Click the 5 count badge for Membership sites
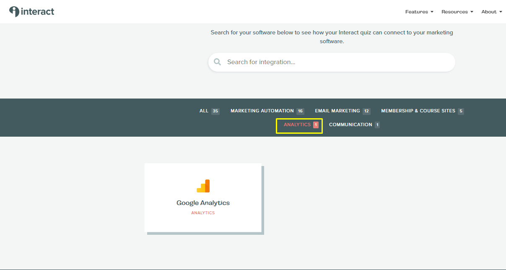 461,111
